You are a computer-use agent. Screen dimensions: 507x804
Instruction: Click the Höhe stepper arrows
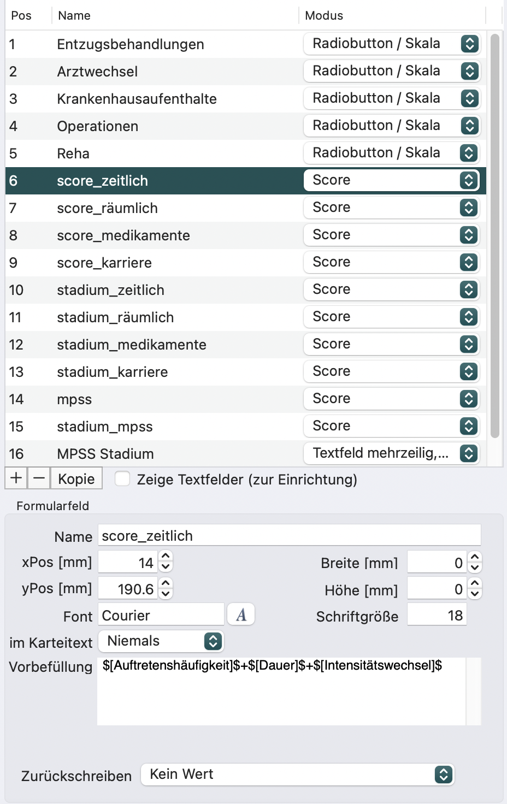pyautogui.click(x=475, y=589)
